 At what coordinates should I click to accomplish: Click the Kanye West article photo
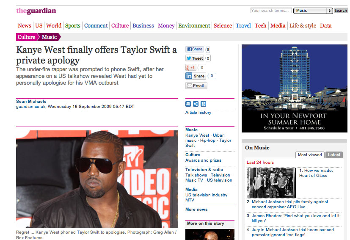coord(97,179)
